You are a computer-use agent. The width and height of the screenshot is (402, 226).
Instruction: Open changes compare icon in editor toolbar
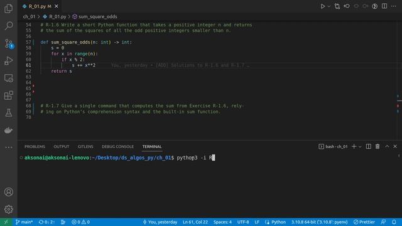coord(337,6)
